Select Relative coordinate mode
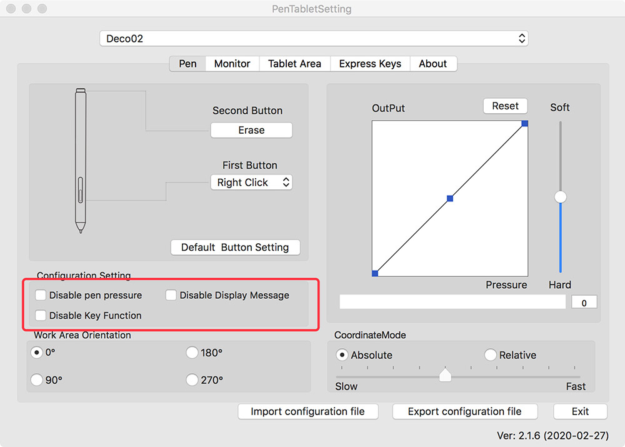 pos(490,355)
